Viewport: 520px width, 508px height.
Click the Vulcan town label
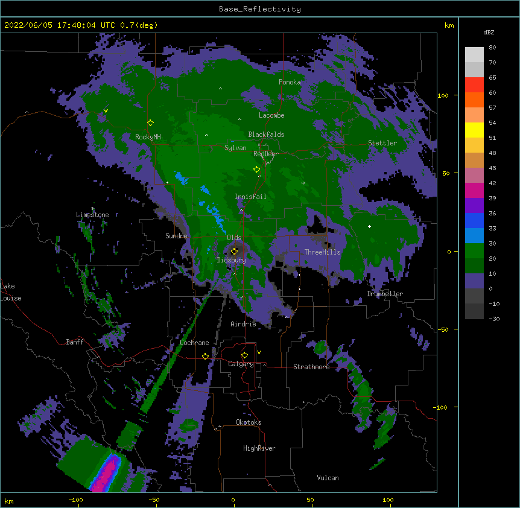coord(328,478)
